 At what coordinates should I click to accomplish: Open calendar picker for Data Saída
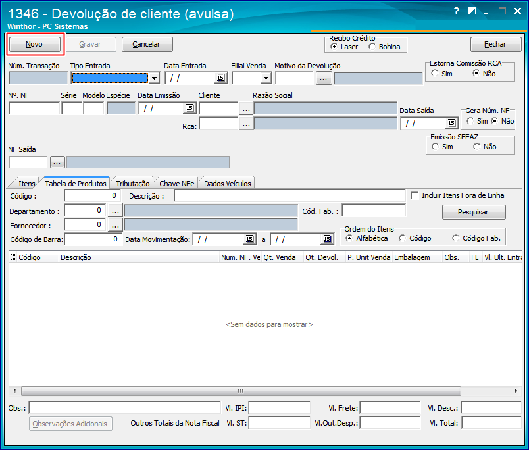451,123
